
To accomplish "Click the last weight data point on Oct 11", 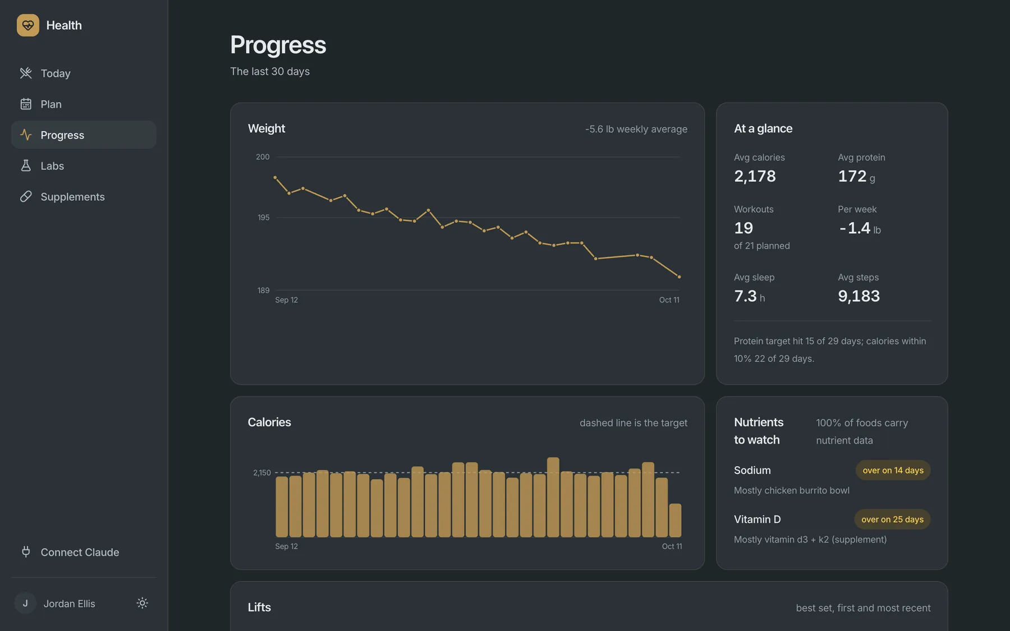I will point(680,277).
